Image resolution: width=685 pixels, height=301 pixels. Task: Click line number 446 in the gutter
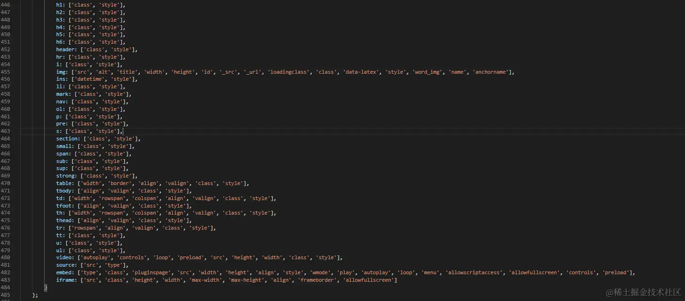click(x=5, y=5)
